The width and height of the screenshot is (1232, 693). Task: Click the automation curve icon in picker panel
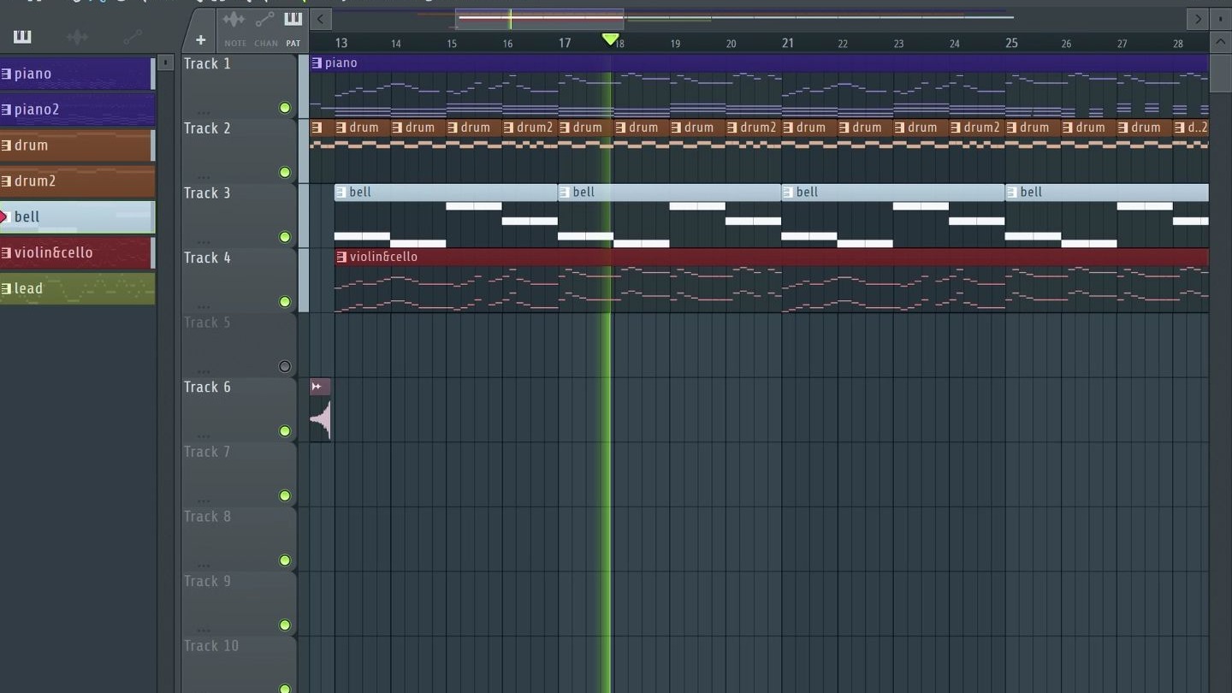[132, 36]
